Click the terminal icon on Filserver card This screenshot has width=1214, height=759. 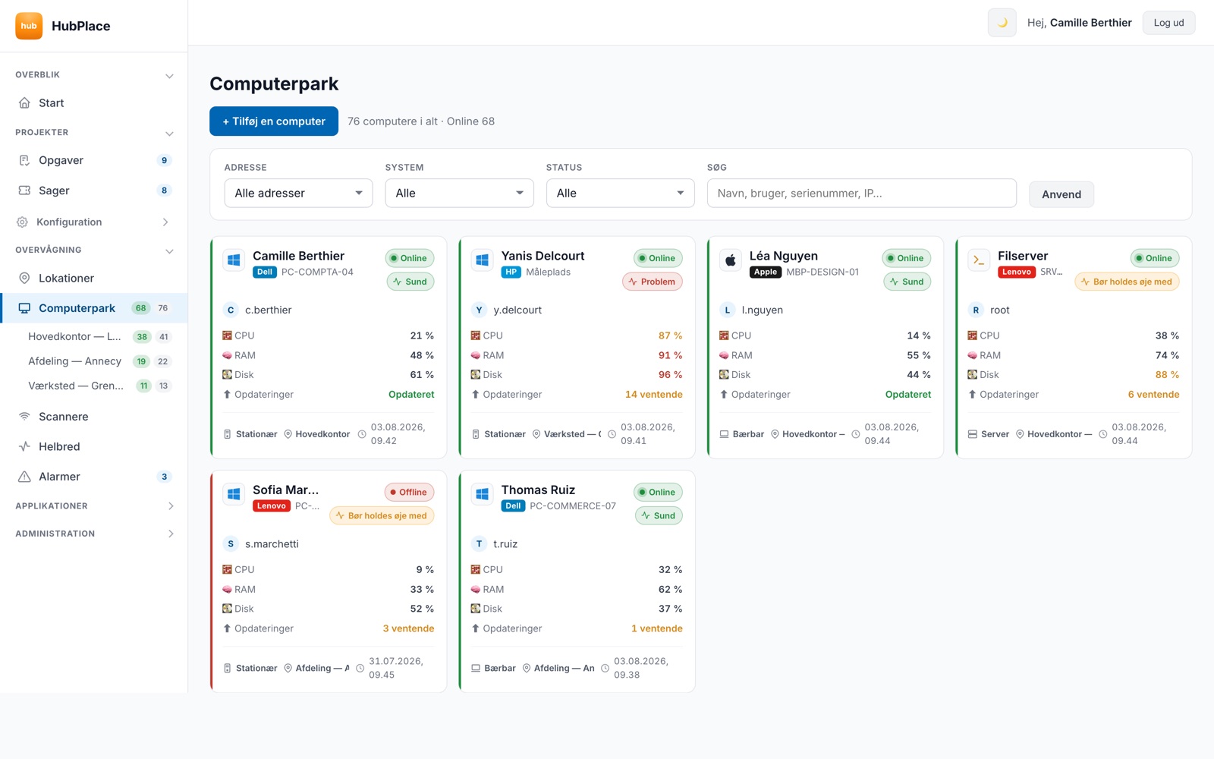click(979, 260)
